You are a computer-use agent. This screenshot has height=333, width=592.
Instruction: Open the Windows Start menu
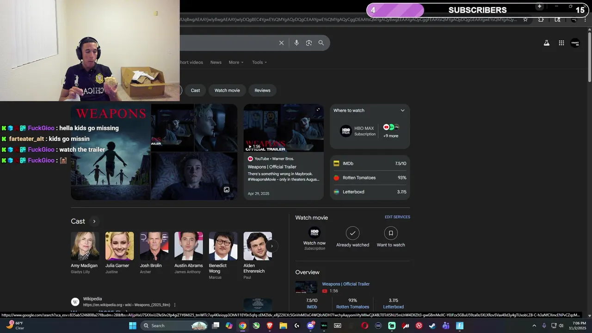point(133,326)
